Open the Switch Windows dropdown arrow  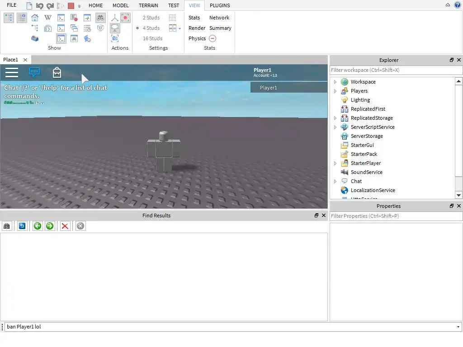click(x=180, y=28)
